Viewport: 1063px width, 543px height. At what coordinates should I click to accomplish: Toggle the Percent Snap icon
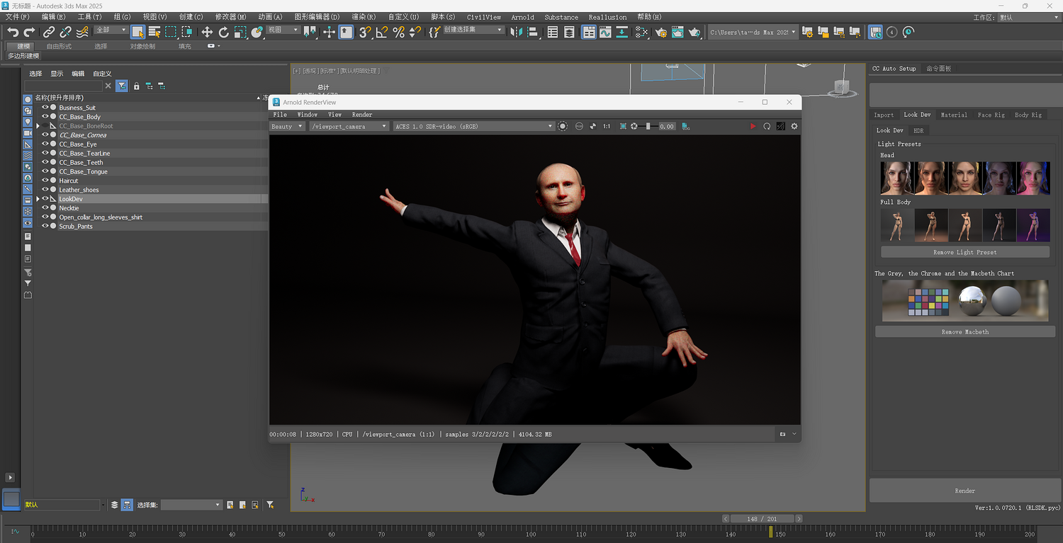(x=399, y=32)
